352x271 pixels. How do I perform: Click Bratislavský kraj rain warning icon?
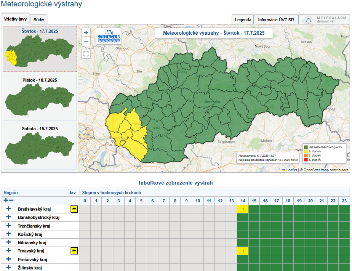coord(74,209)
